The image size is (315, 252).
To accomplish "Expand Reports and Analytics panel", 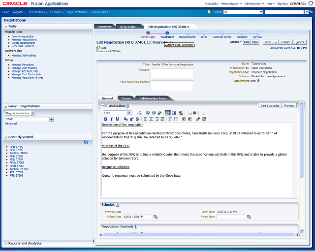I will click(x=6, y=243).
